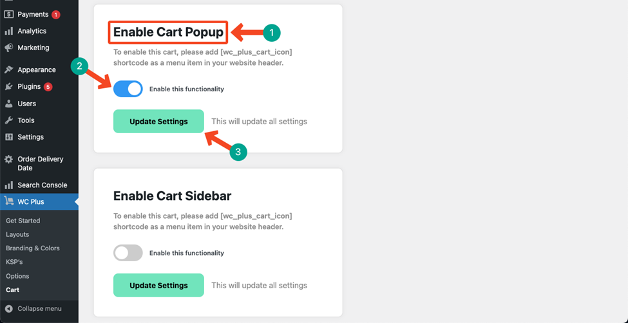
Task: Click Update Settings under Cart Popup
Action: pyautogui.click(x=158, y=121)
